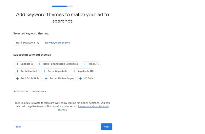This screenshot has height=134, width=205.
Task: Click the plus icon on Sepakbola UC
Action: point(74,71)
